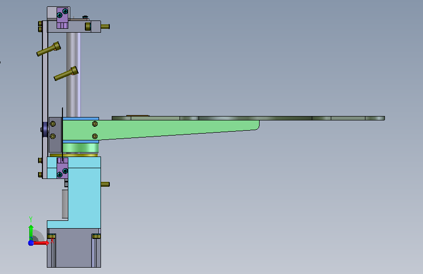The height and width of the screenshot is (274, 423).
Task: Select the lower right bolt head on the green arm
Action: (x=95, y=136)
